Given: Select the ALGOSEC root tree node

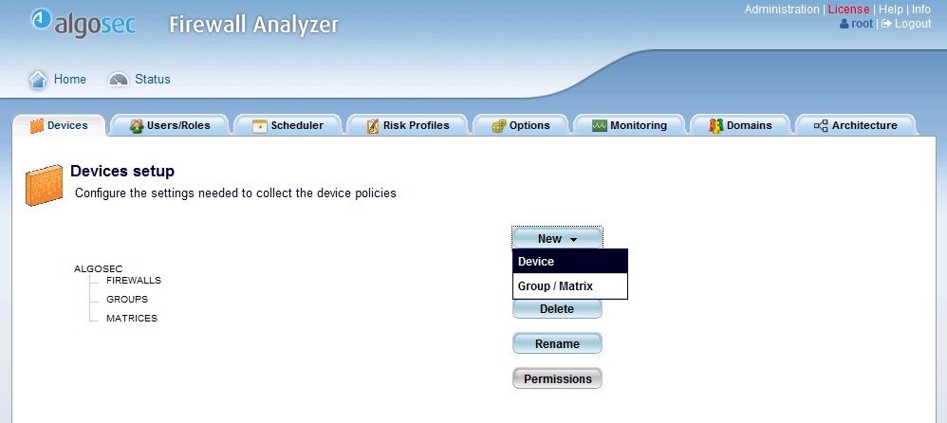Looking at the screenshot, I should click(99, 269).
